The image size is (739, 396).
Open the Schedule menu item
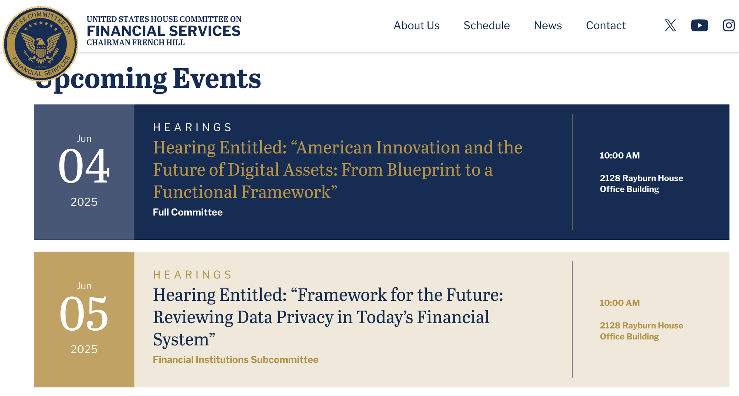tap(487, 25)
